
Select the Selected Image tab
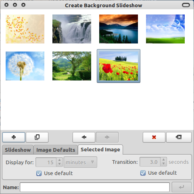(100, 150)
